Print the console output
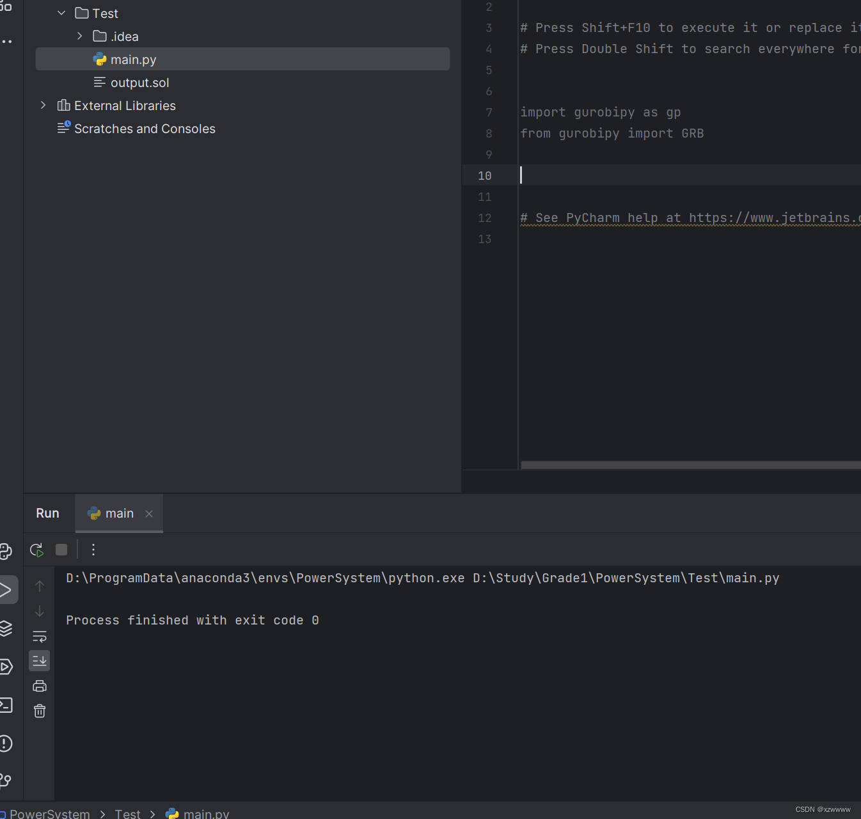 [x=39, y=685]
